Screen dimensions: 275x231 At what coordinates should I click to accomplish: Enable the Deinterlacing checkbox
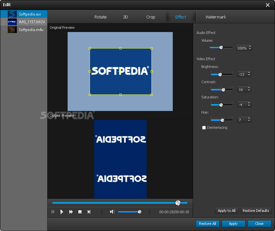pos(204,128)
